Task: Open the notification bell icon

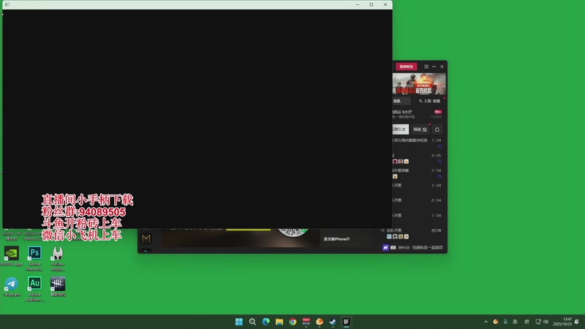Action: click(x=577, y=322)
